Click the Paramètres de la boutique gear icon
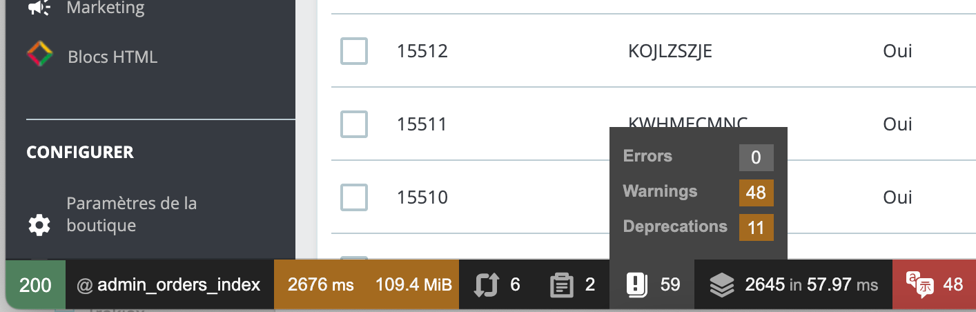The width and height of the screenshot is (976, 312). 39,224
